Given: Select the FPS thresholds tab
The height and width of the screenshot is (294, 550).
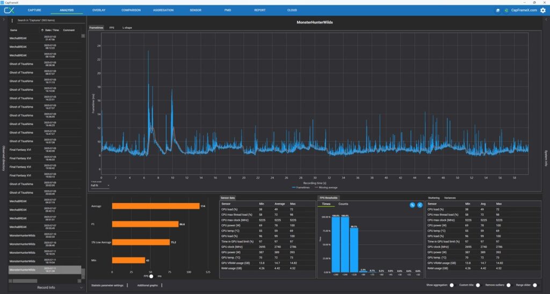Looking at the screenshot, I should (x=328, y=198).
